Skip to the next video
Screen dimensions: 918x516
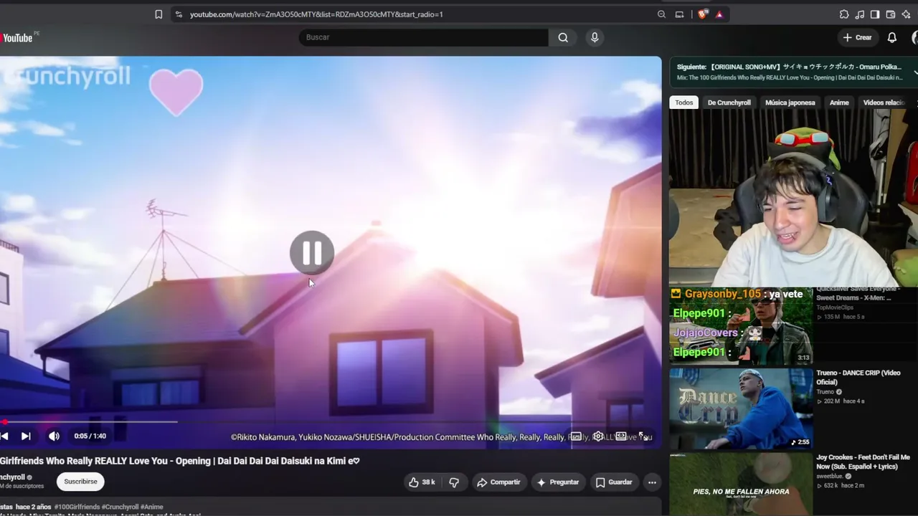pyautogui.click(x=26, y=436)
